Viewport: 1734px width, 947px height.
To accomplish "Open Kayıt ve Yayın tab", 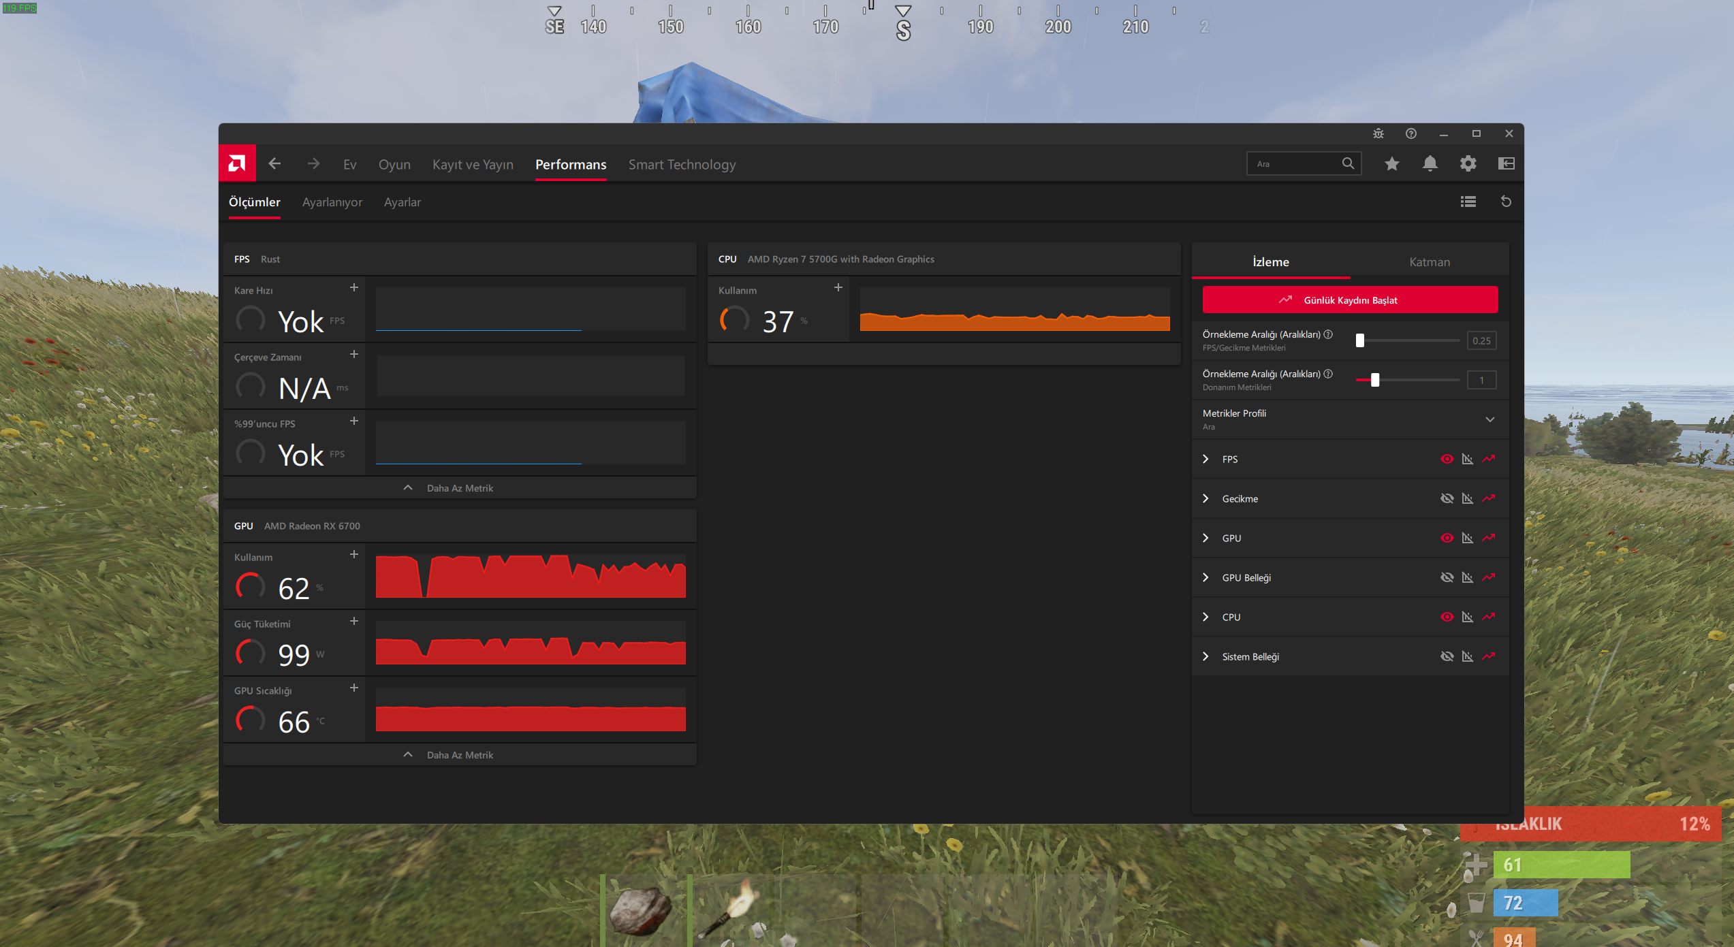I will pyautogui.click(x=473, y=164).
